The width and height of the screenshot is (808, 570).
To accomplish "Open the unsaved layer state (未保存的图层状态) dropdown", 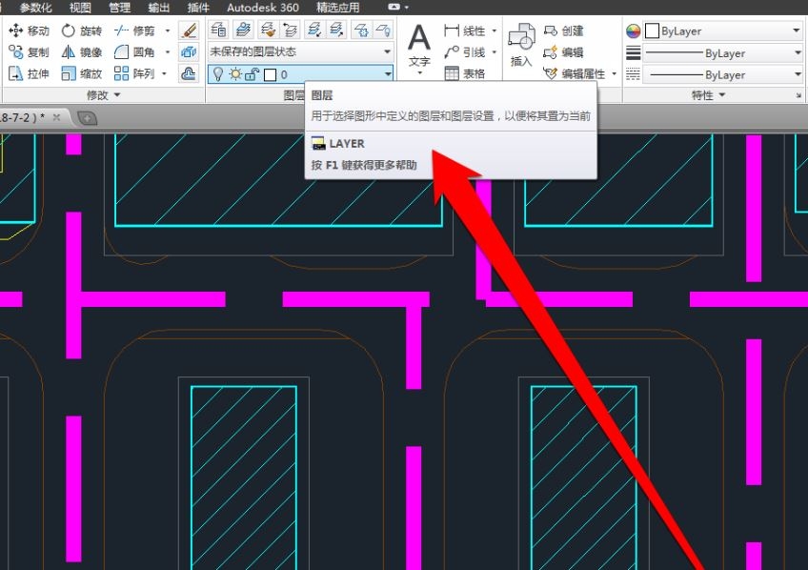I will [301, 51].
